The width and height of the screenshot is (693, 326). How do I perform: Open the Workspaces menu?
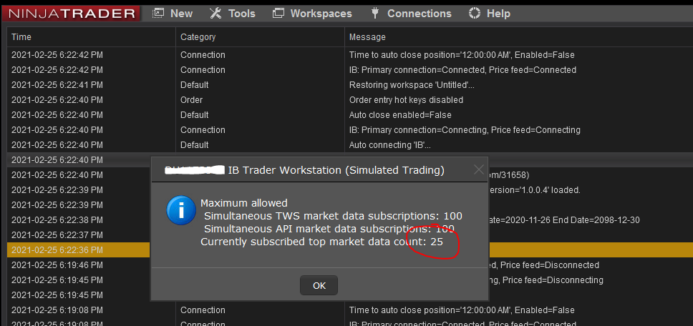pos(321,13)
